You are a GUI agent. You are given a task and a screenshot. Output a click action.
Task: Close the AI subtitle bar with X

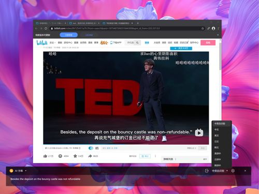pos(245,171)
